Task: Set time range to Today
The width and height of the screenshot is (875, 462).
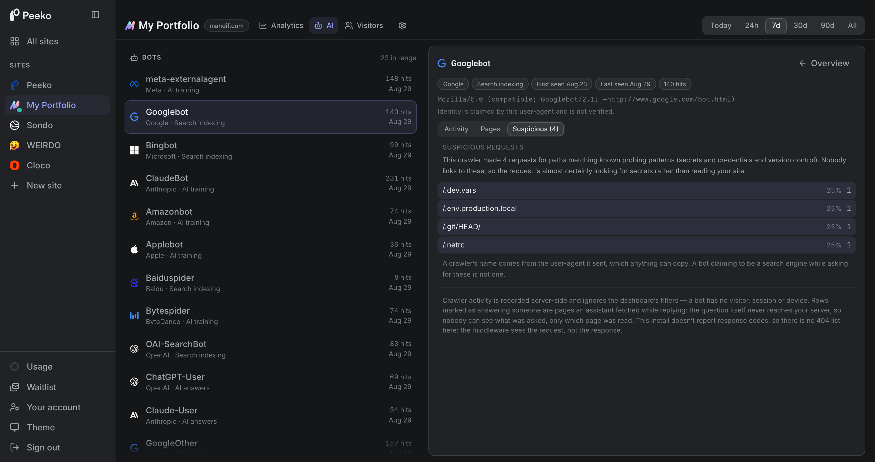Action: [721, 26]
